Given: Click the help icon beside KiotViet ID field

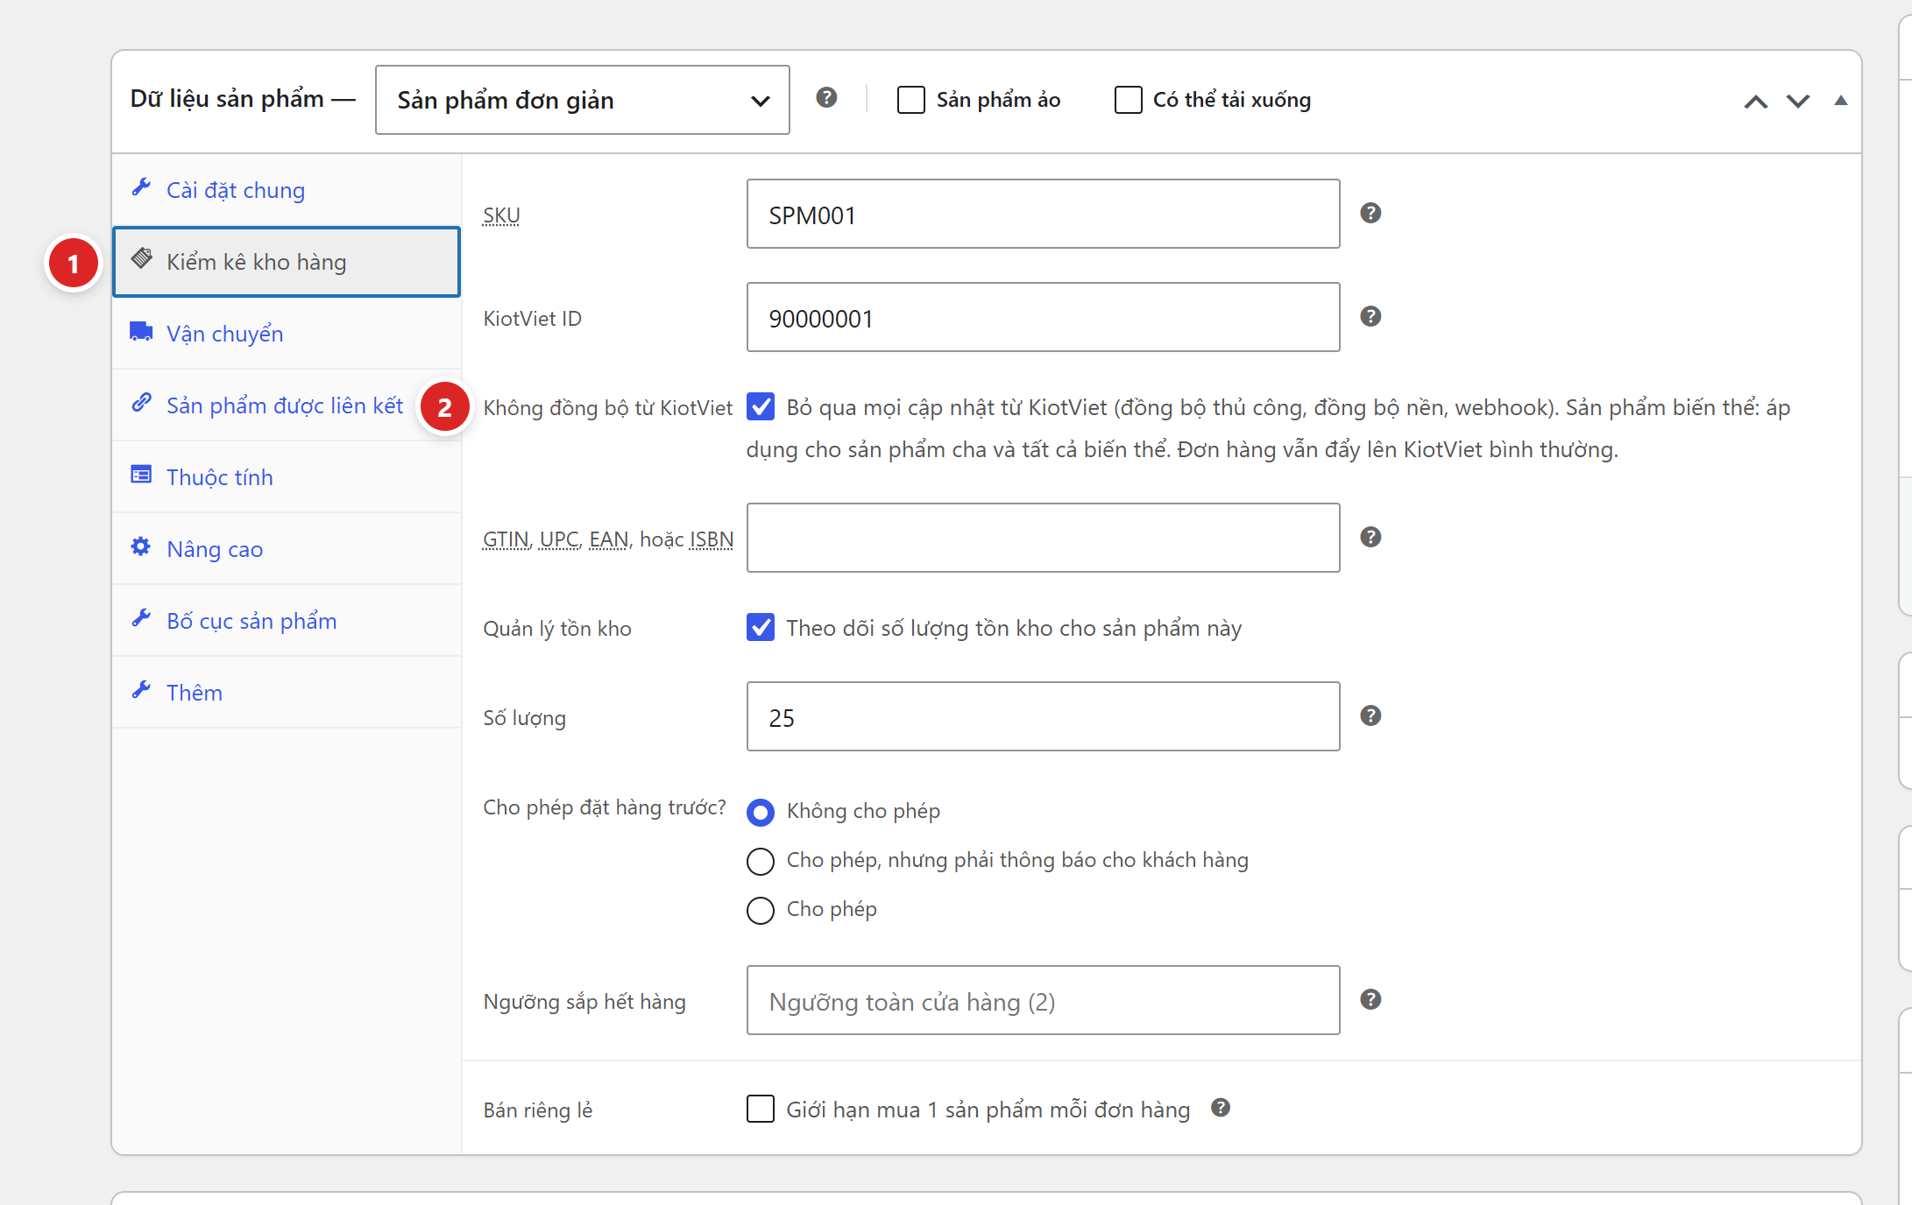Looking at the screenshot, I should tap(1370, 316).
